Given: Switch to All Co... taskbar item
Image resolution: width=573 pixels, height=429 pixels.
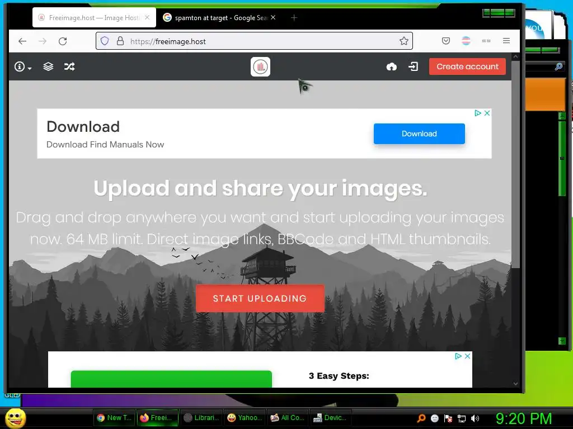Looking at the screenshot, I should click(x=287, y=418).
